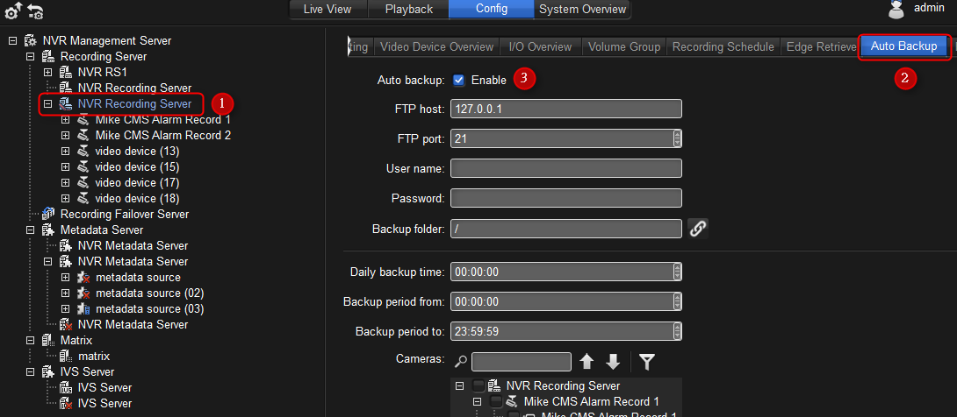Select Recording Failover Server in the tree

pyautogui.click(x=124, y=214)
